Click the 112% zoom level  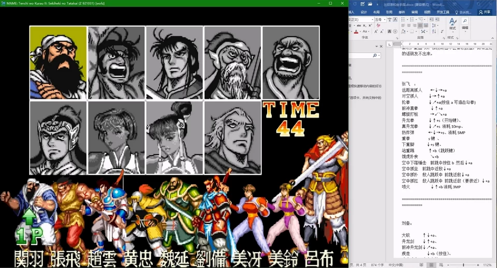(487, 265)
